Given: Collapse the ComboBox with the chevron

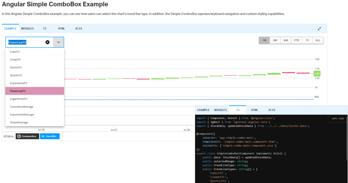Looking at the screenshot, I should pyautogui.click(x=58, y=42).
